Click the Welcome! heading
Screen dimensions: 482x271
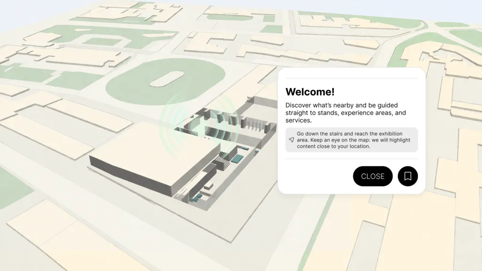click(x=310, y=92)
